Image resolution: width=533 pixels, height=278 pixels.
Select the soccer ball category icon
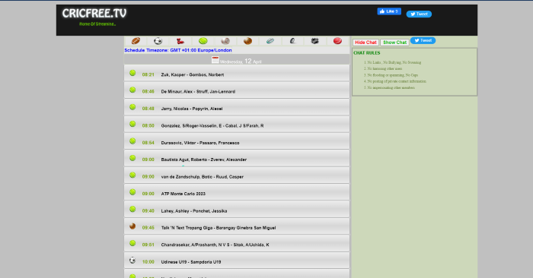point(158,41)
